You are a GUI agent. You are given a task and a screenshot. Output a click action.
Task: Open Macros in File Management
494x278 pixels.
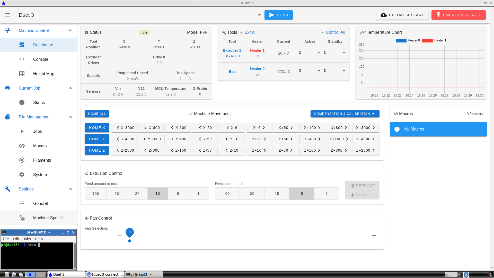[x=39, y=146]
